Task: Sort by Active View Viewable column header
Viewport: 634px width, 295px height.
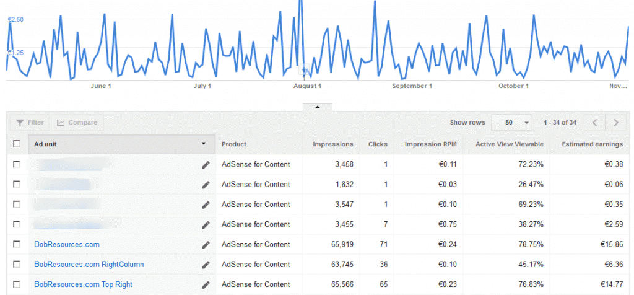Action: coord(510,144)
